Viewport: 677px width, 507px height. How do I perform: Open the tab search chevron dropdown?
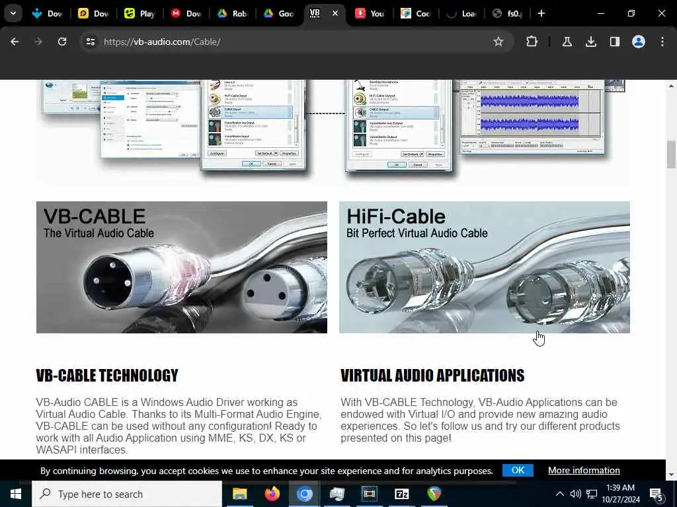pyautogui.click(x=13, y=13)
